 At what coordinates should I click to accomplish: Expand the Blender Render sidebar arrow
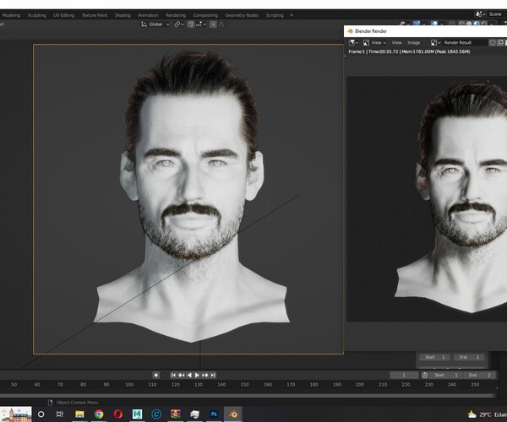click(345, 56)
